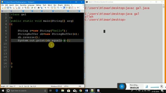Click the ENG language indicator in tray
166x93 pixels.
click(x=149, y=91)
